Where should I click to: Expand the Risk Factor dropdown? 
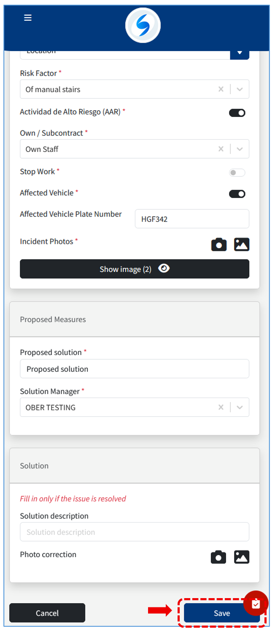[240, 89]
